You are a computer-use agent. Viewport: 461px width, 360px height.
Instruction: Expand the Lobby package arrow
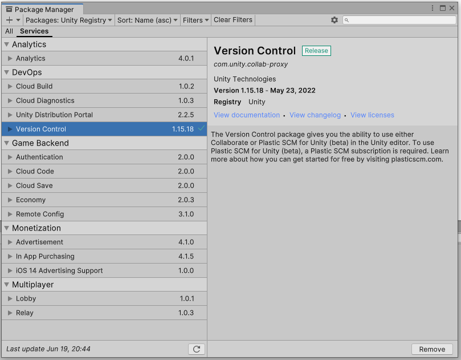point(10,298)
